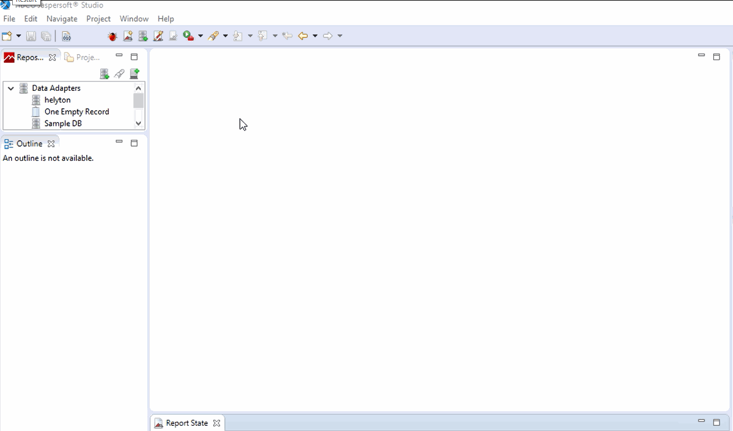
Task: Open the Back history dropdown arrow
Action: coord(315,36)
